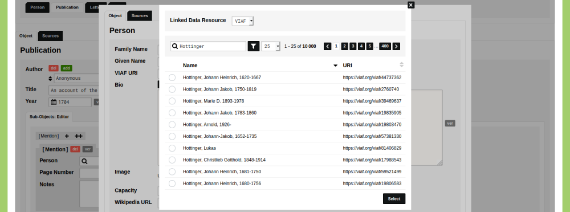Open Sub-Objects: Editor tab
Image resolution: width=570 pixels, height=212 pixels.
click(x=50, y=117)
